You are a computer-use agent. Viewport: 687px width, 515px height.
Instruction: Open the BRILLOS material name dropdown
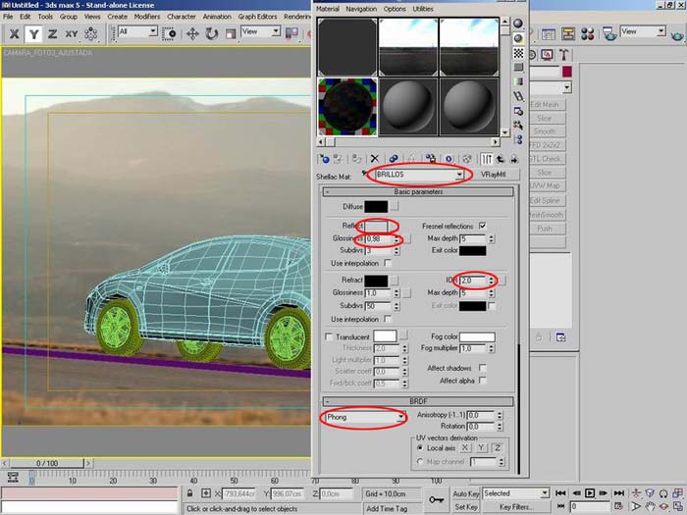point(459,175)
